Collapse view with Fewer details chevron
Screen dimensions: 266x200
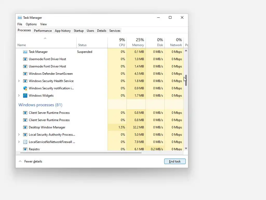[x=20, y=161]
